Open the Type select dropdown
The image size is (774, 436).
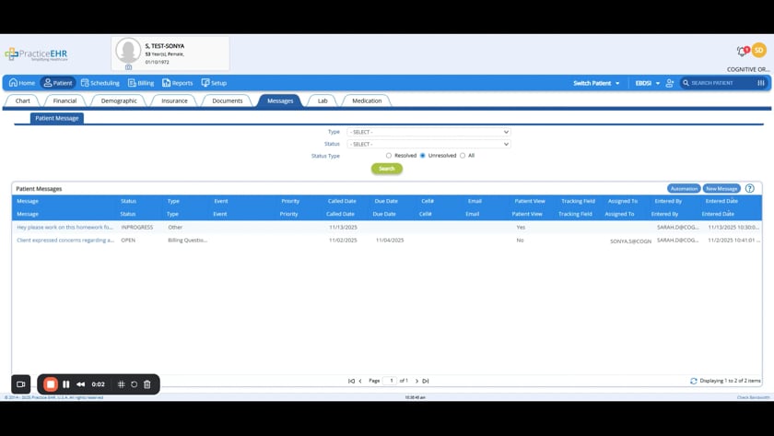[428, 132]
